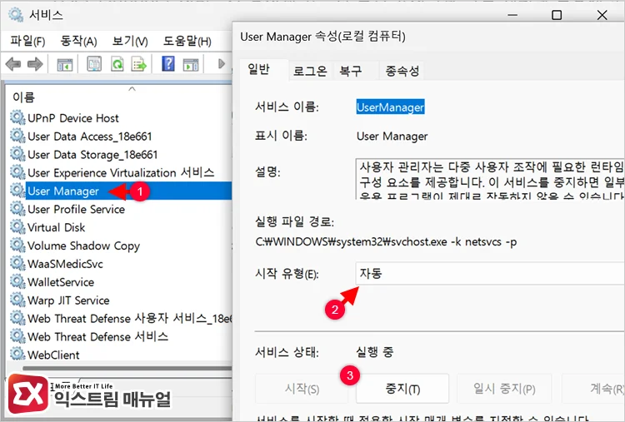The width and height of the screenshot is (625, 422).
Task: Select Volume Shadow Copy service row
Action: [x=121, y=246]
